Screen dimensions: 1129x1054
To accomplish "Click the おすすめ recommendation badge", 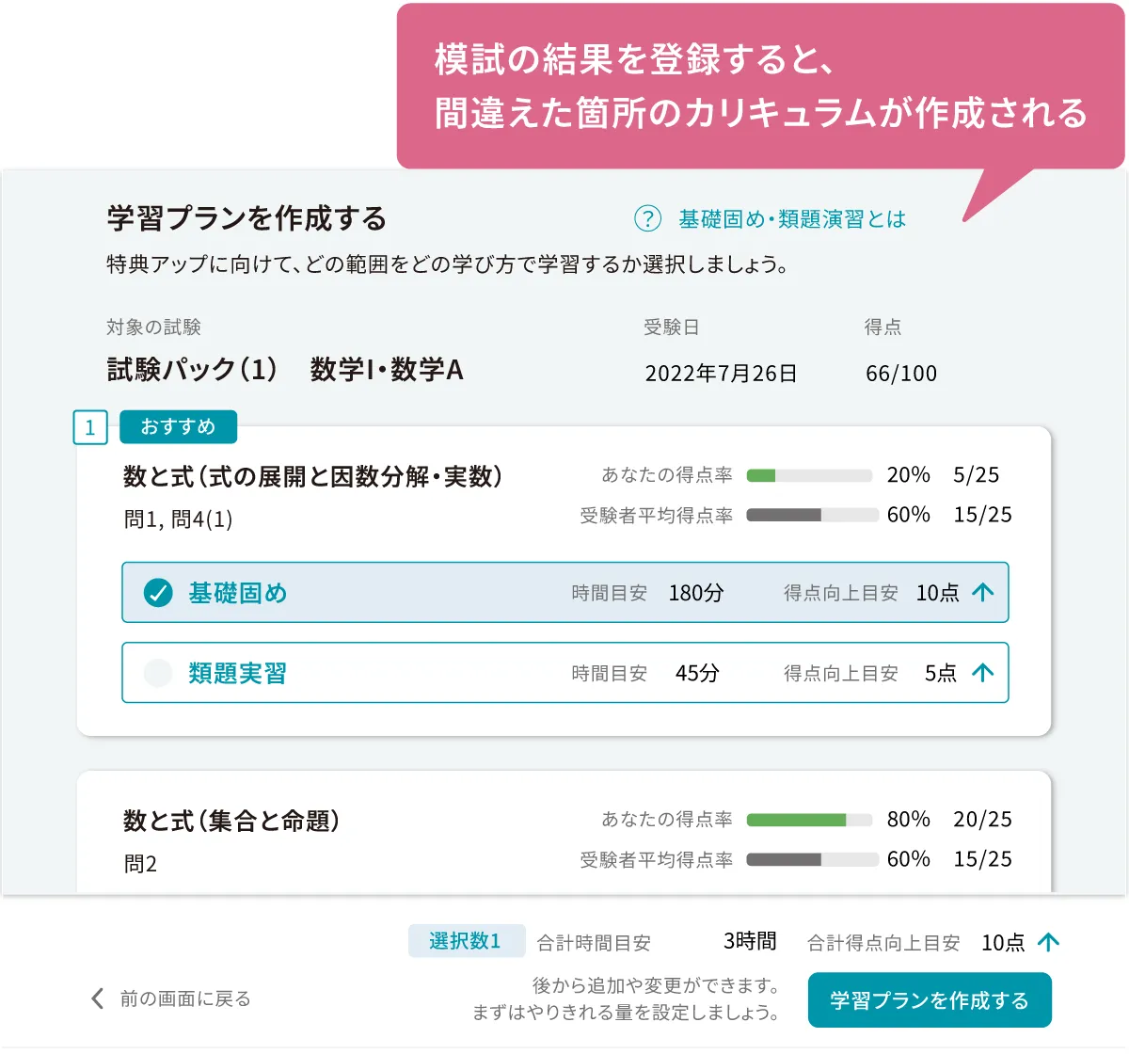I will 178,426.
